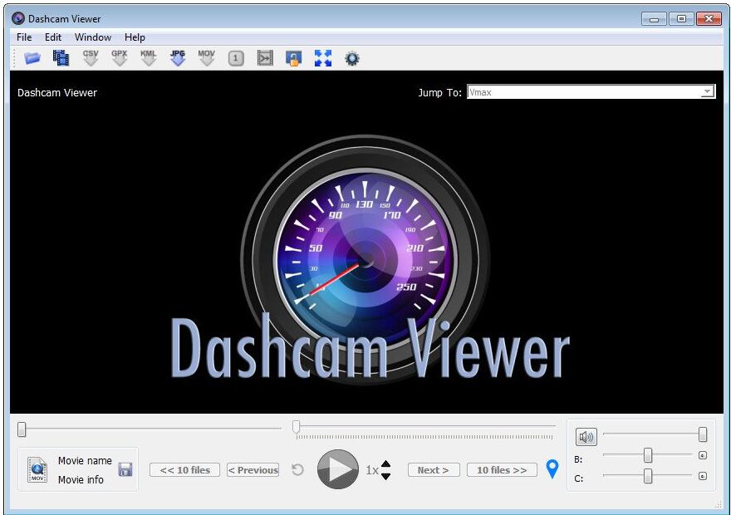Screen dimensions: 731x515
Task: Click the movie position slider handle
Action: coord(22,429)
